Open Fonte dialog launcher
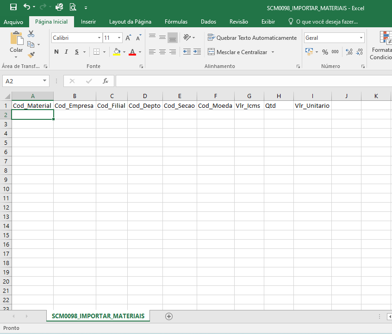The image size is (392, 334). tap(141, 67)
